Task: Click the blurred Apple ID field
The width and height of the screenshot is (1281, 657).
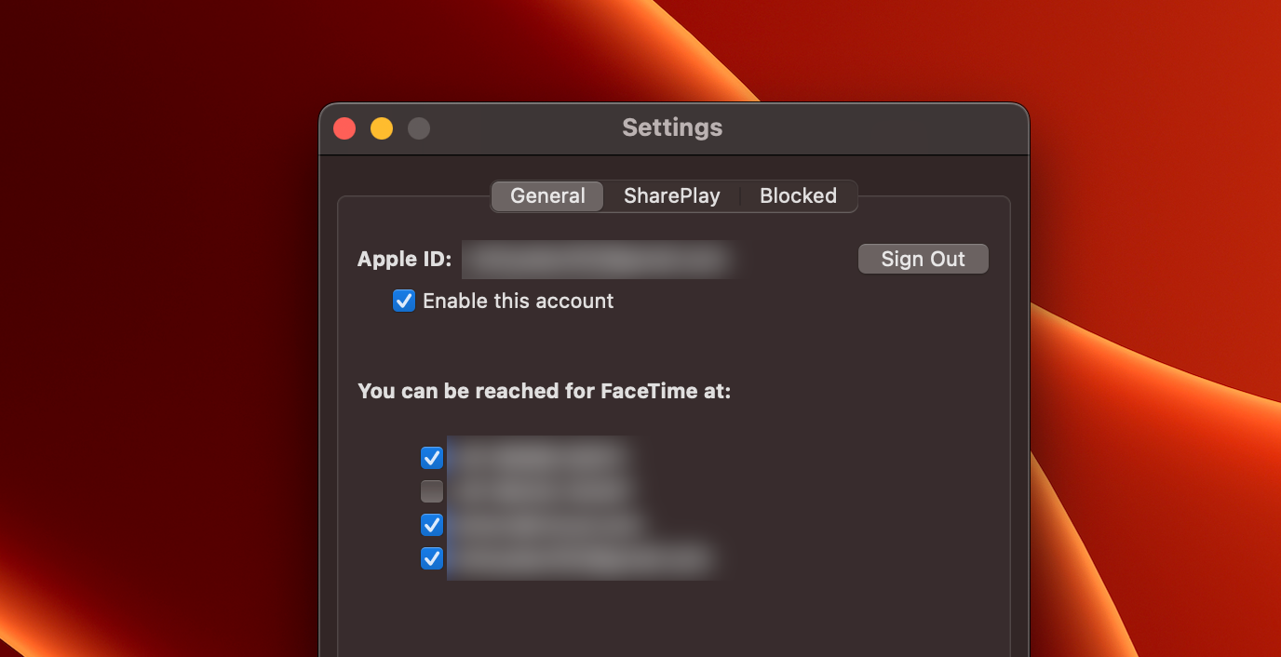Action: point(599,259)
